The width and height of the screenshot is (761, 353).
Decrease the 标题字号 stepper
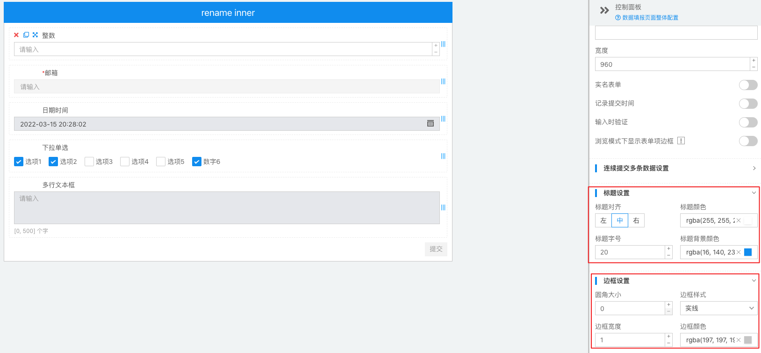click(668, 255)
